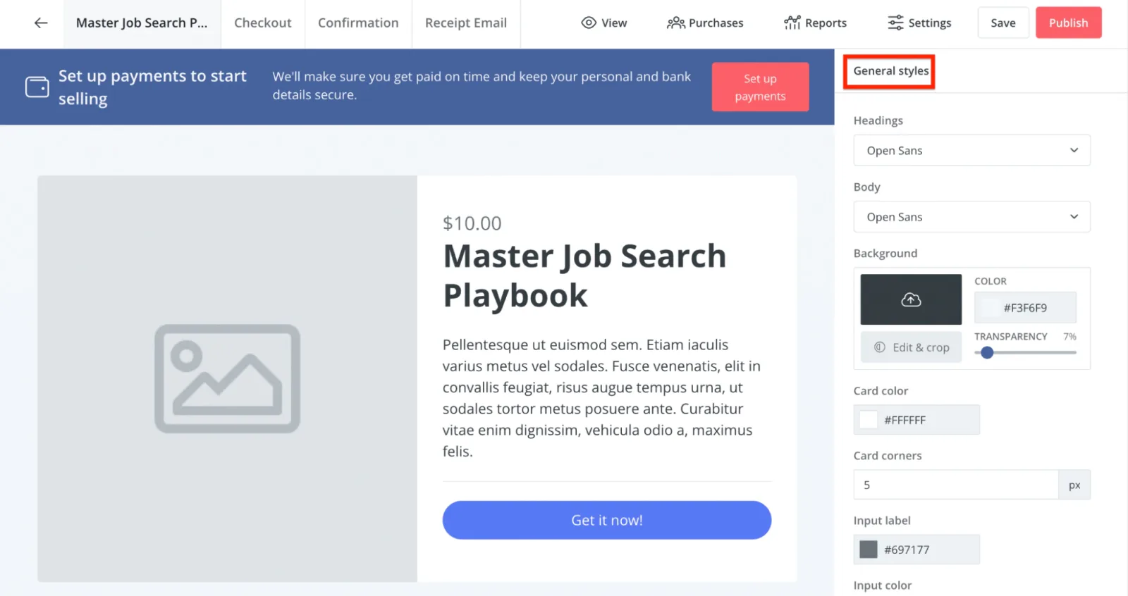This screenshot has height=596, width=1128.
Task: Click the product image placeholder
Action: click(x=227, y=378)
